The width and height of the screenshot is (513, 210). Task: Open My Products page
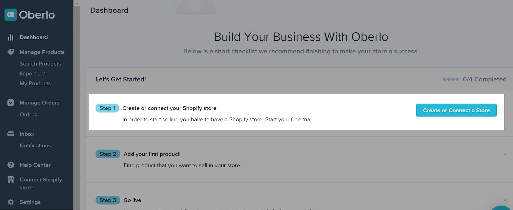tap(35, 83)
